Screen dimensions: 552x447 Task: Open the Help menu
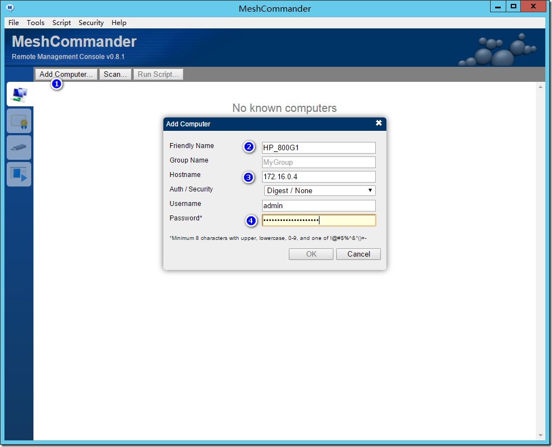click(x=119, y=23)
